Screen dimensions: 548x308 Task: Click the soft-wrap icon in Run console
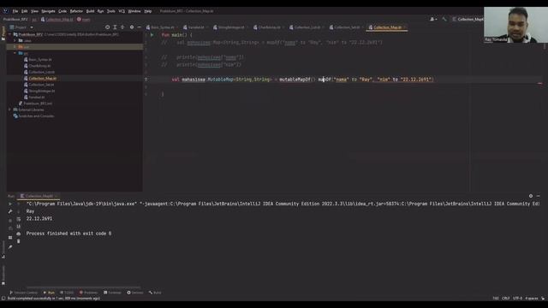[x=19, y=219]
